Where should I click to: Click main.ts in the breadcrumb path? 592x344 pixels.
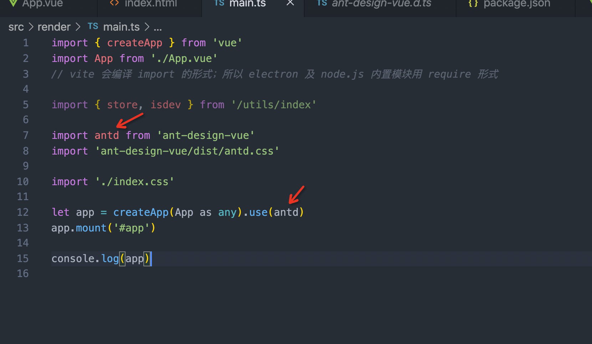pos(122,26)
